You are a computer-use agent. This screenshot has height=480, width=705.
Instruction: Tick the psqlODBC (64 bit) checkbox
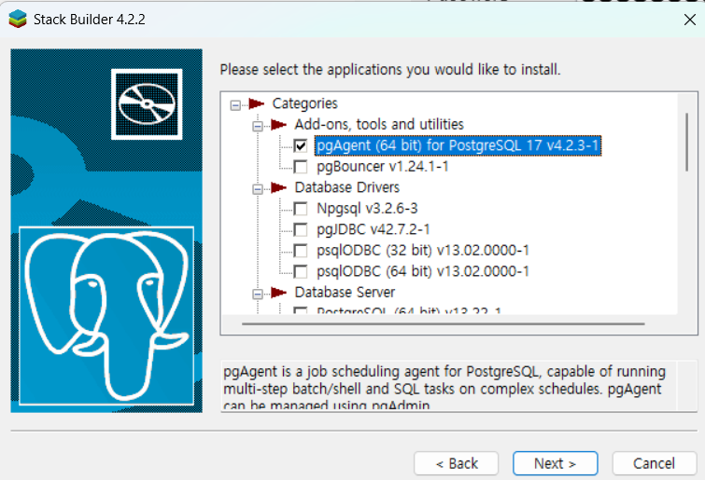click(x=301, y=271)
